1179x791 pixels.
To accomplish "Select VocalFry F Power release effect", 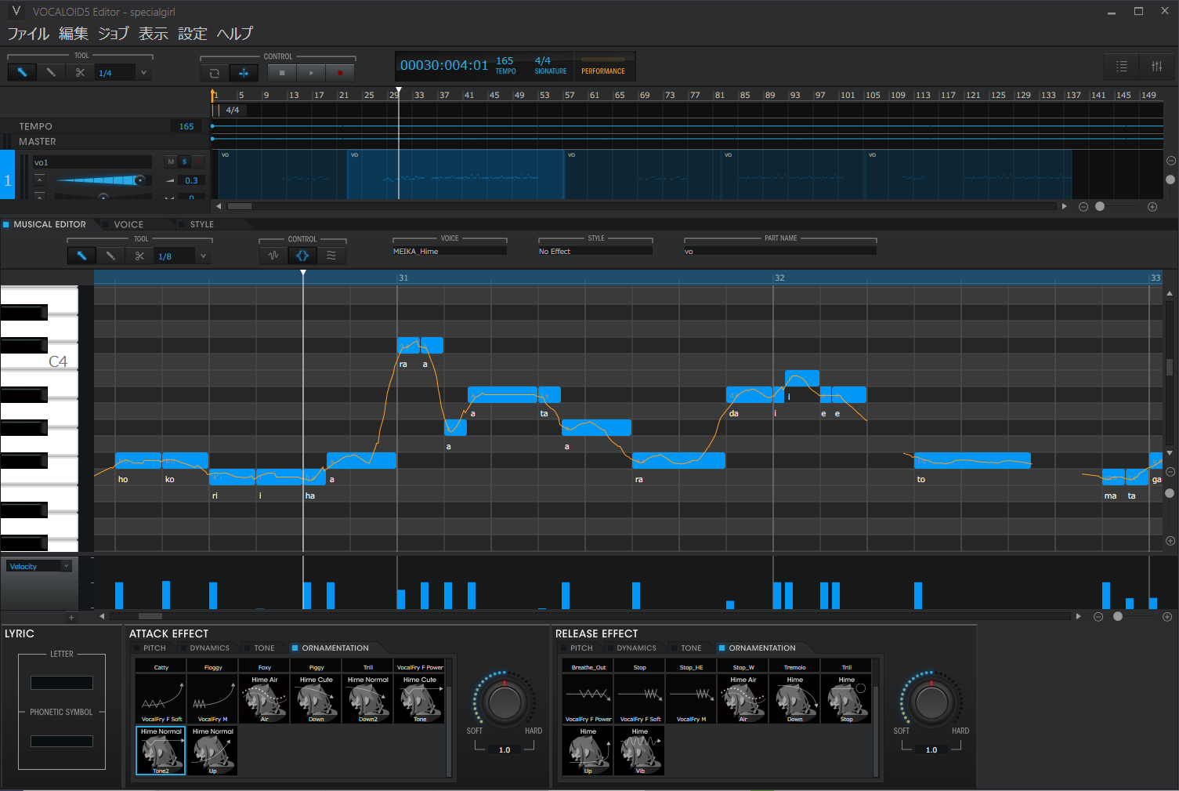I will tap(588, 698).
